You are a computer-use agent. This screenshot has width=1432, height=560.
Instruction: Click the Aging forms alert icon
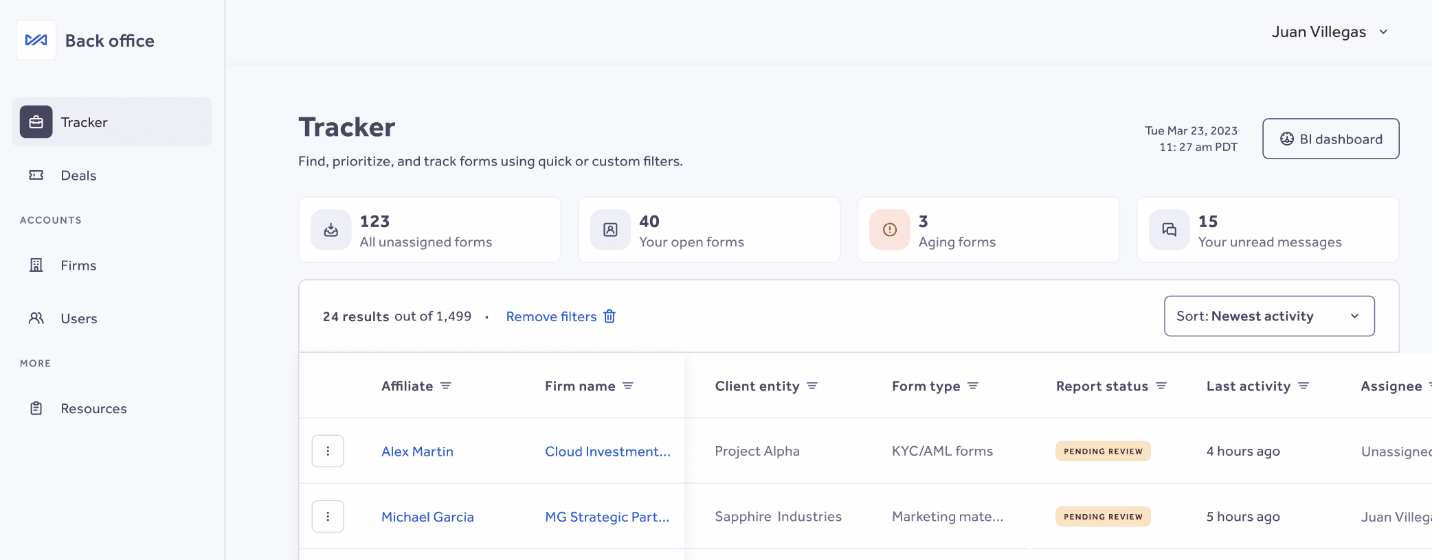point(889,230)
